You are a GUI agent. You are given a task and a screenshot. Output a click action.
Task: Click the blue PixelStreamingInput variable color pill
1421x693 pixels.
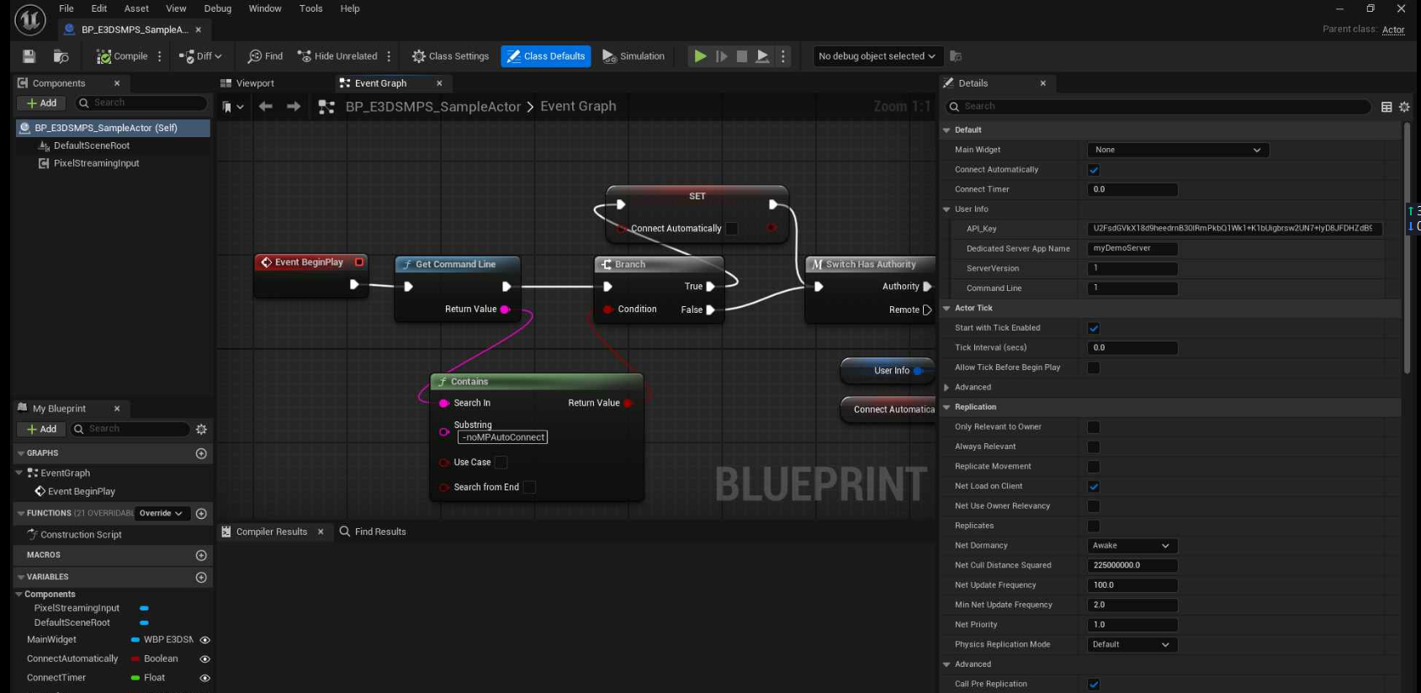(144, 608)
